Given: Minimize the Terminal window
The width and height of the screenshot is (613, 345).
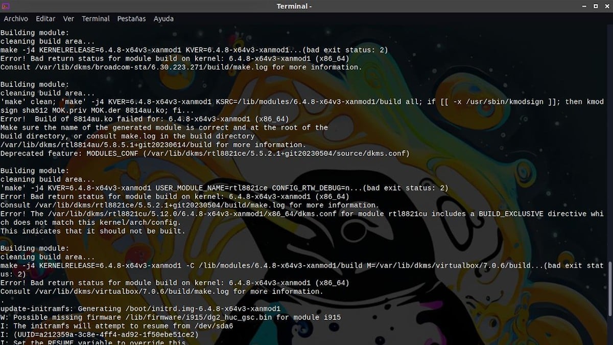Looking at the screenshot, I should pyautogui.click(x=585, y=6).
